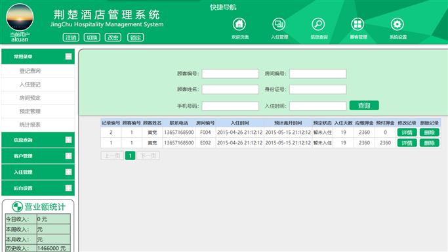Viewport: 448px width, 252px height.
Task: Expand the 入住管理 sidebar section
Action: coord(68,172)
